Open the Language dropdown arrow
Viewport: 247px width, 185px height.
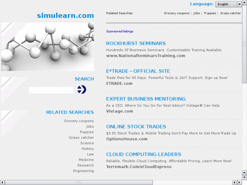[x=239, y=4]
